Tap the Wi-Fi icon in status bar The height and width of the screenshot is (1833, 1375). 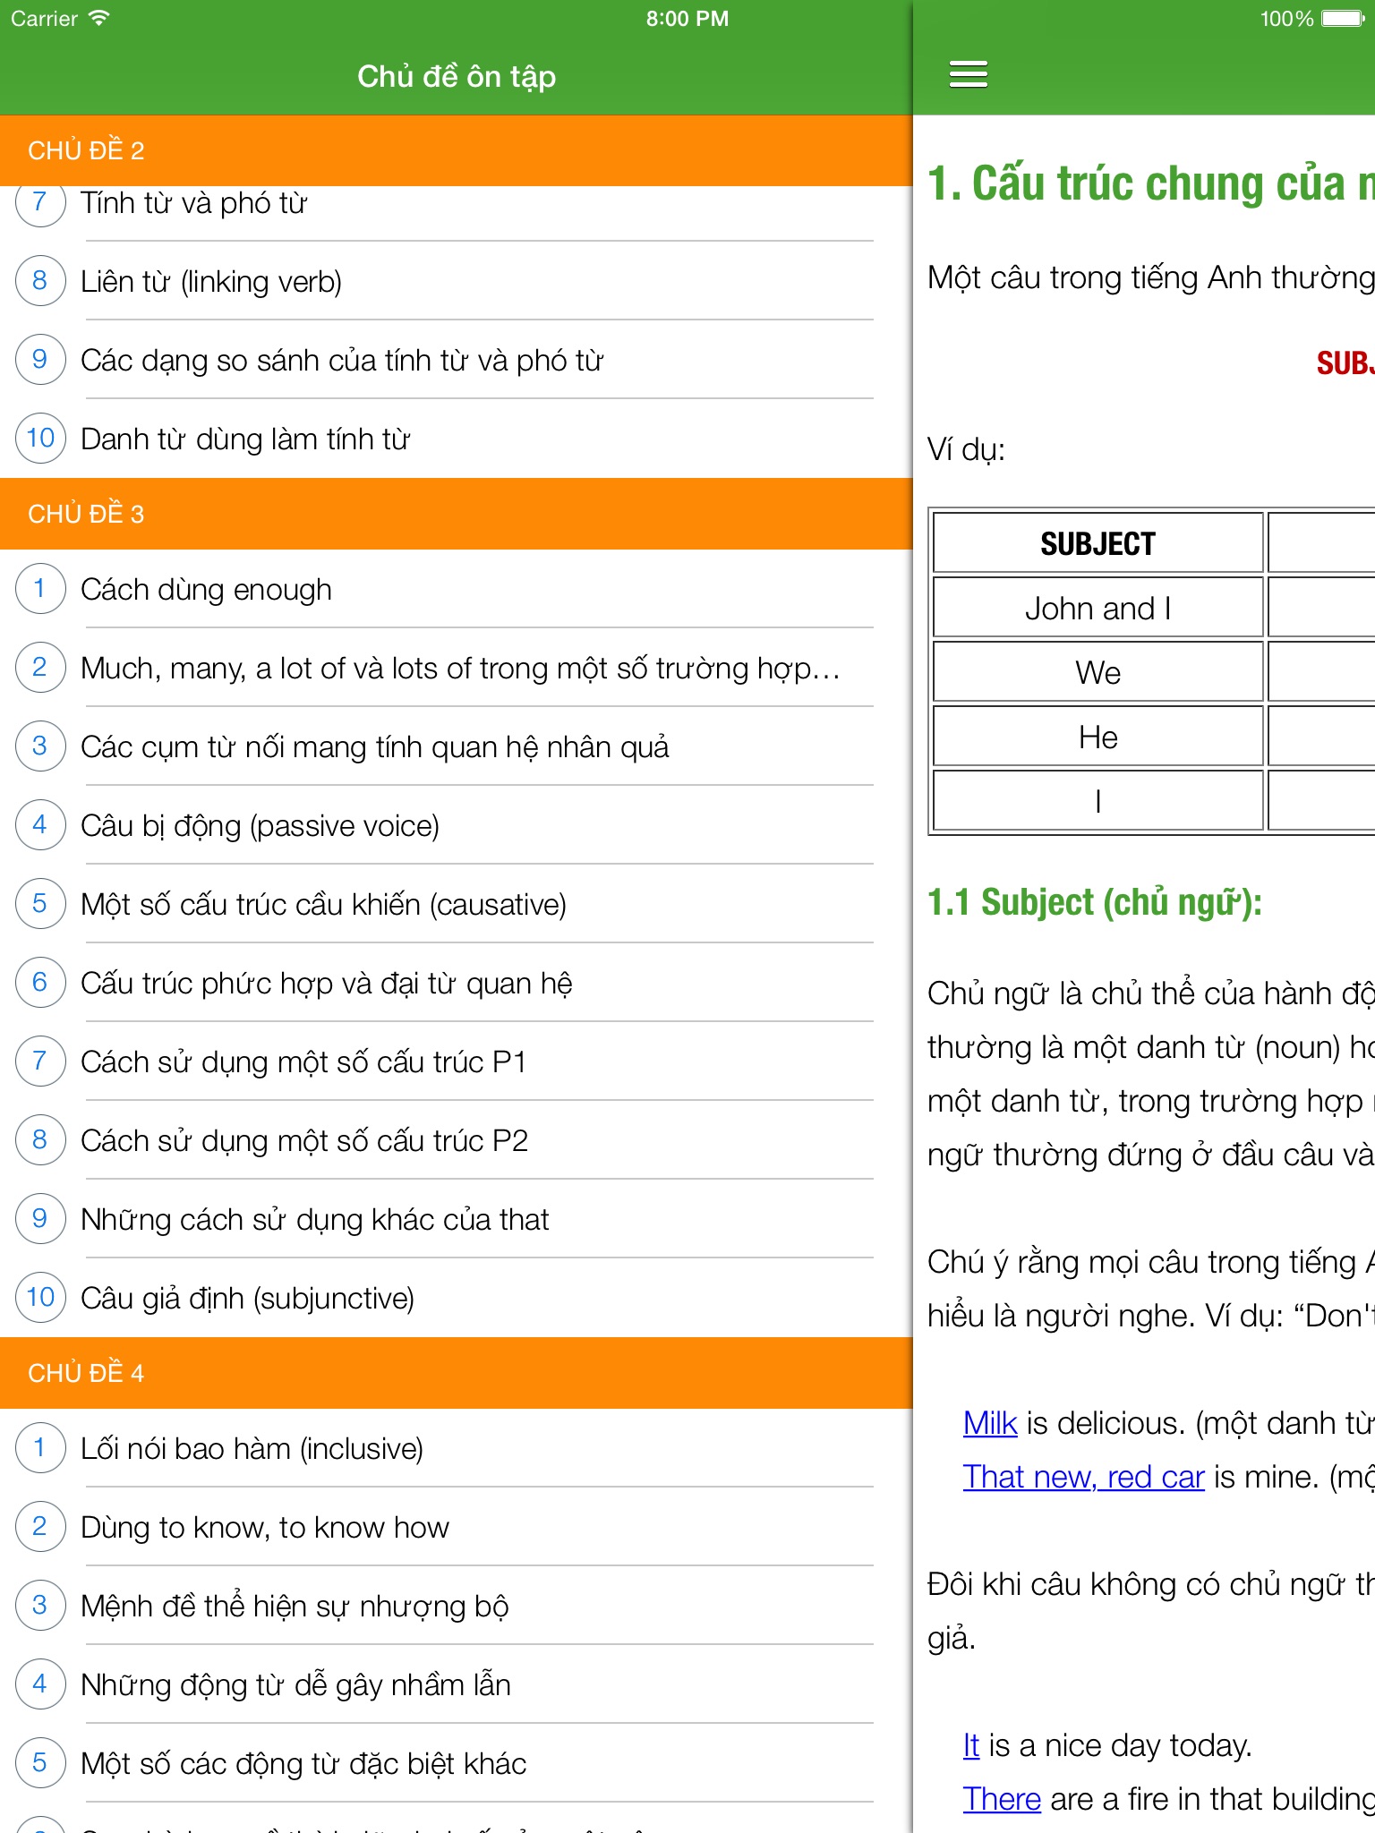[x=98, y=18]
